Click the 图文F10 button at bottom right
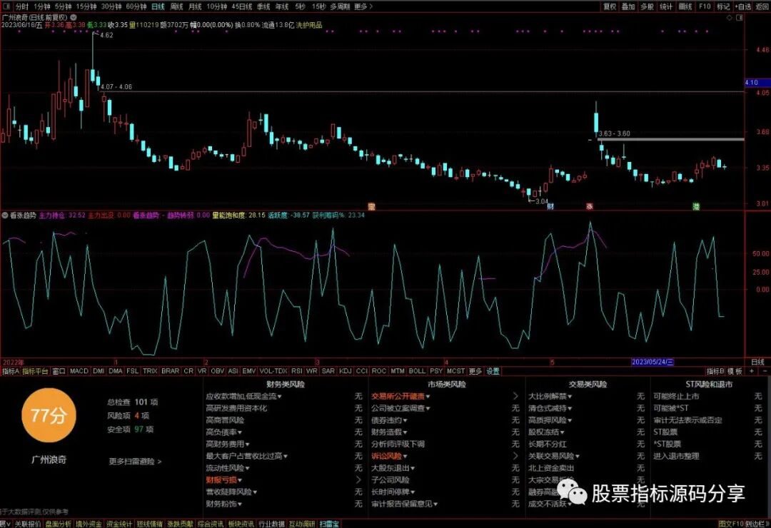Screen dimensions: 771x528 click(731, 524)
